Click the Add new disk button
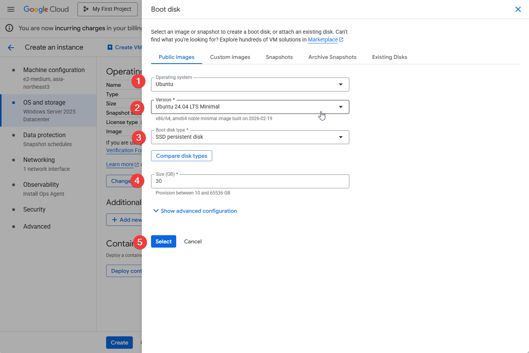This screenshot has height=353, width=529. tap(124, 220)
